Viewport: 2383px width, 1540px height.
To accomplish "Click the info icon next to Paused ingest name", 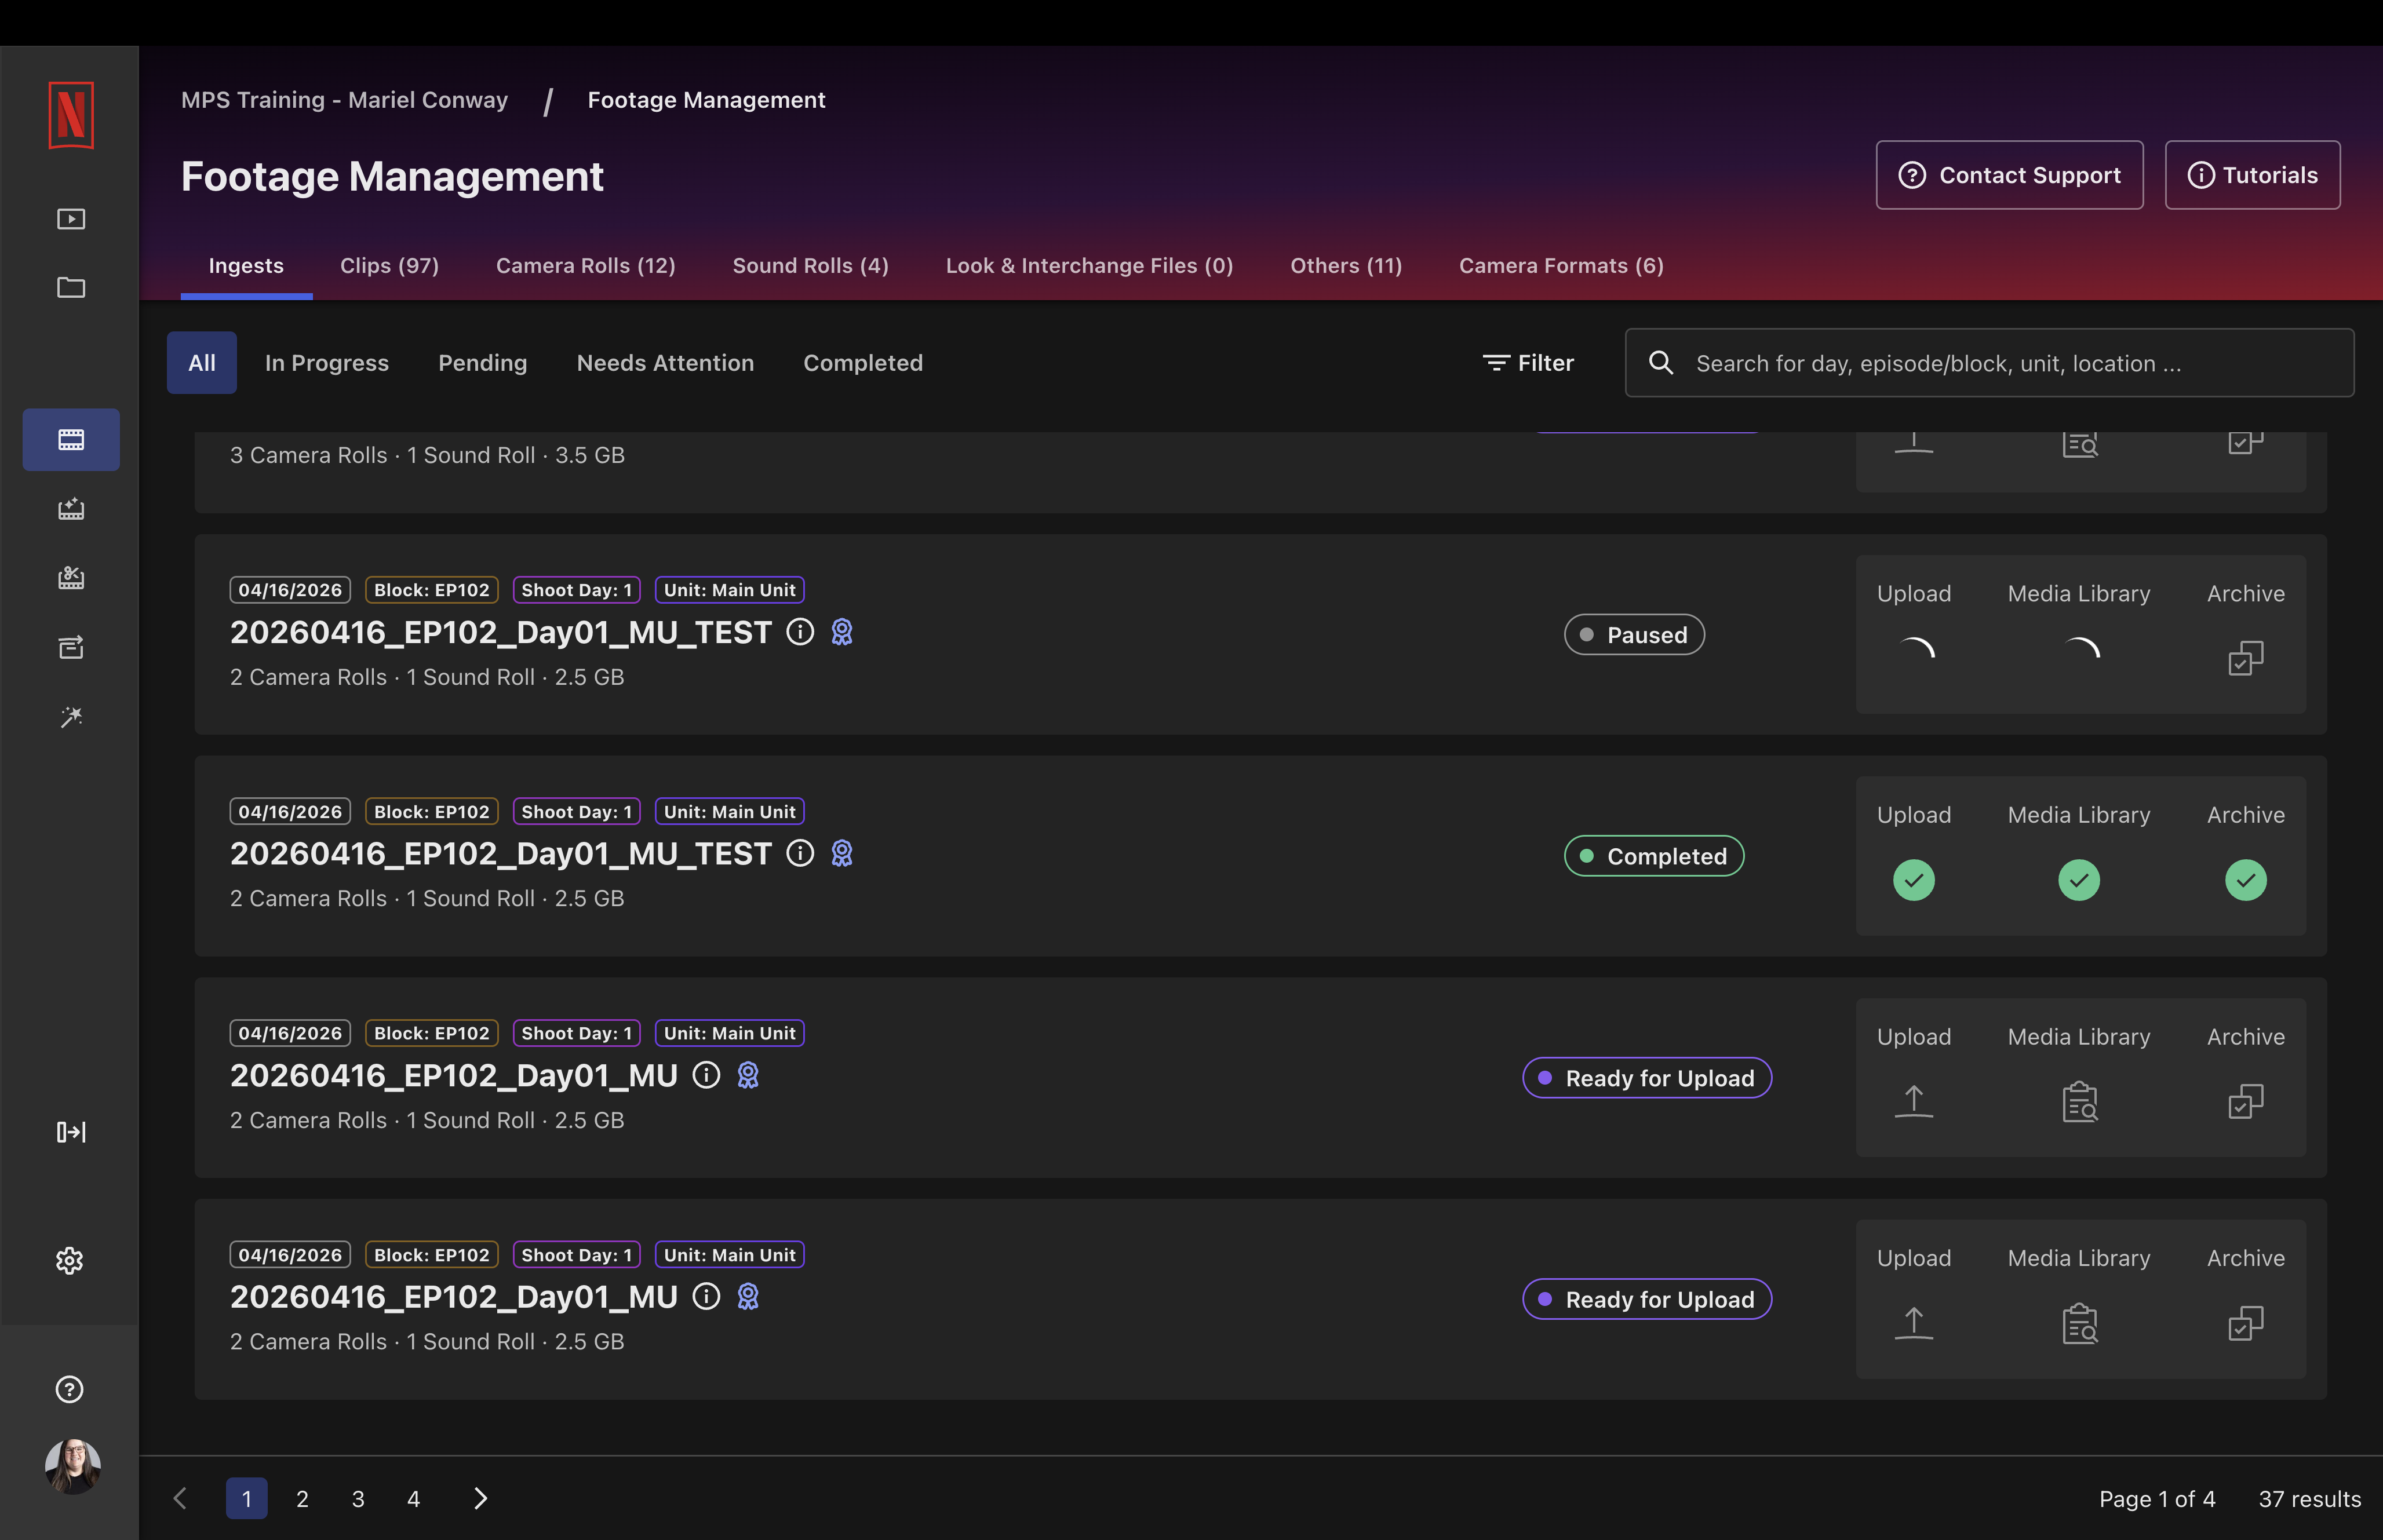I will pos(800,632).
